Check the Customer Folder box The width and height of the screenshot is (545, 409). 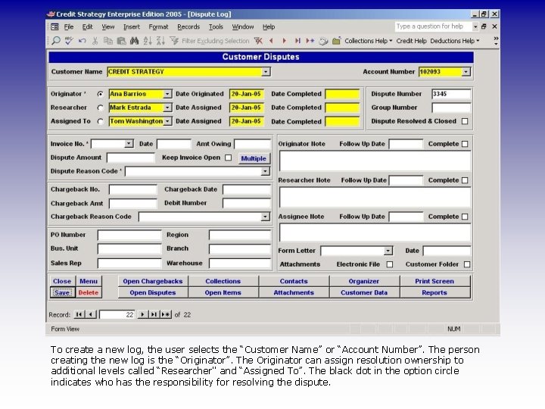467,264
